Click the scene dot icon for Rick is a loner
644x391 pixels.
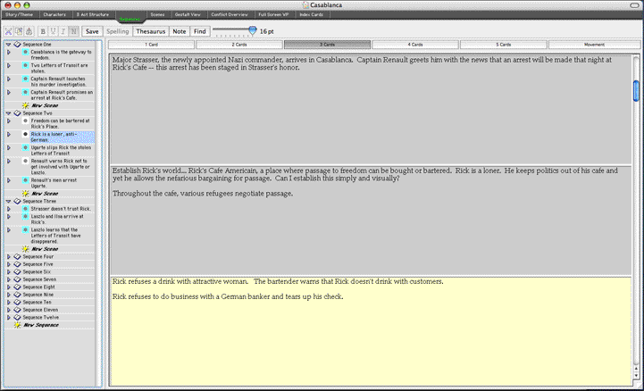25,135
